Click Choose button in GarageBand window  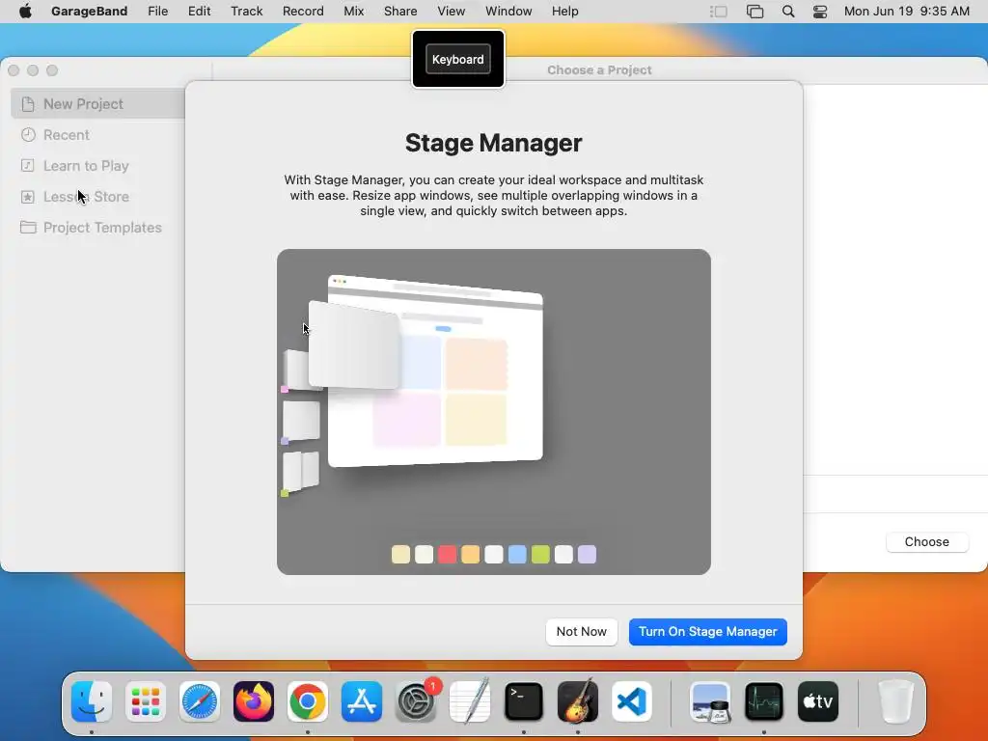point(927,542)
